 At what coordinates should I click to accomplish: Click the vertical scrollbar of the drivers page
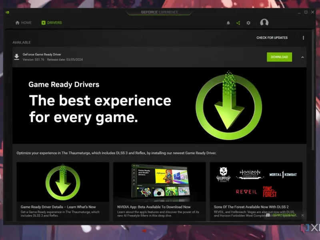[x=313, y=90]
